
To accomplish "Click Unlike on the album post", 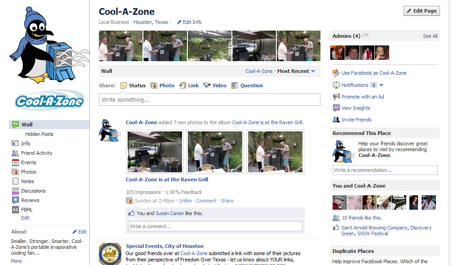I will tap(185, 201).
